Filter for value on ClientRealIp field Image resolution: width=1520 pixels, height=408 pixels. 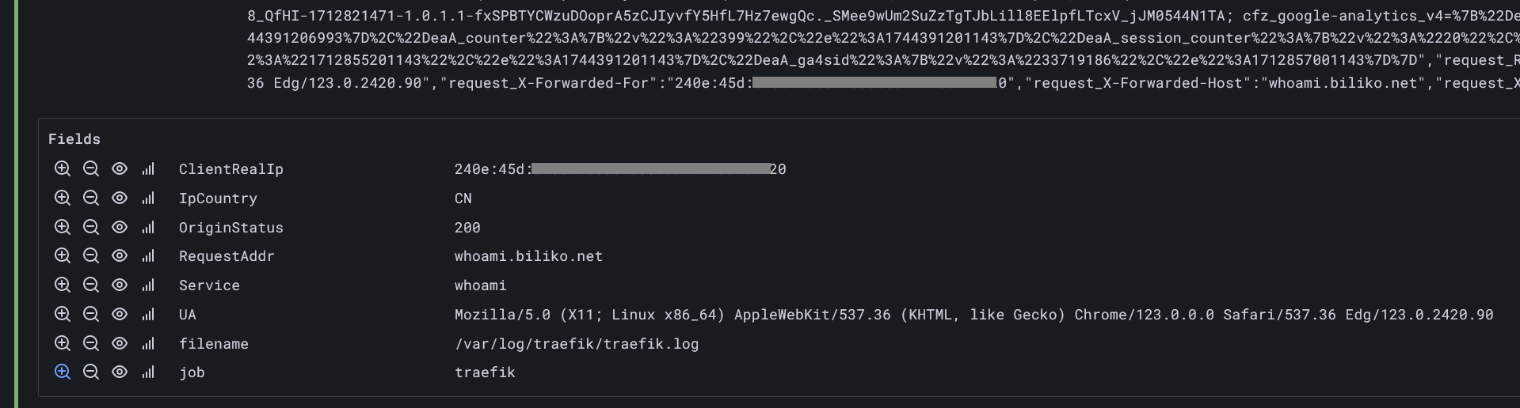tap(63, 168)
